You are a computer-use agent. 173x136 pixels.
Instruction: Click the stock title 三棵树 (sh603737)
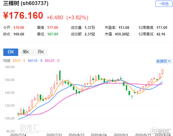tap(26, 3)
